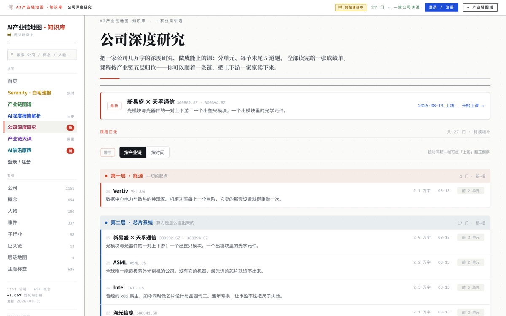This screenshot has height=316, width=506.
Task: Open the Vertiv course title
Action: (x=121, y=191)
